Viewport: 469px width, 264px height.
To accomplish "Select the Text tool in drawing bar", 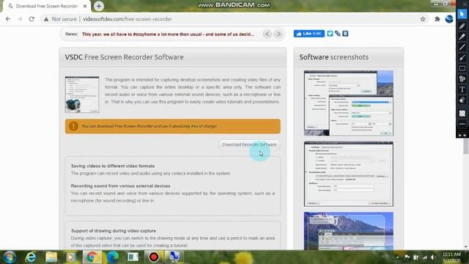I will point(462,89).
